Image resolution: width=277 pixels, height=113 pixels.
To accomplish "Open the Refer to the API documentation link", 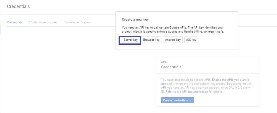I will coord(187,92).
